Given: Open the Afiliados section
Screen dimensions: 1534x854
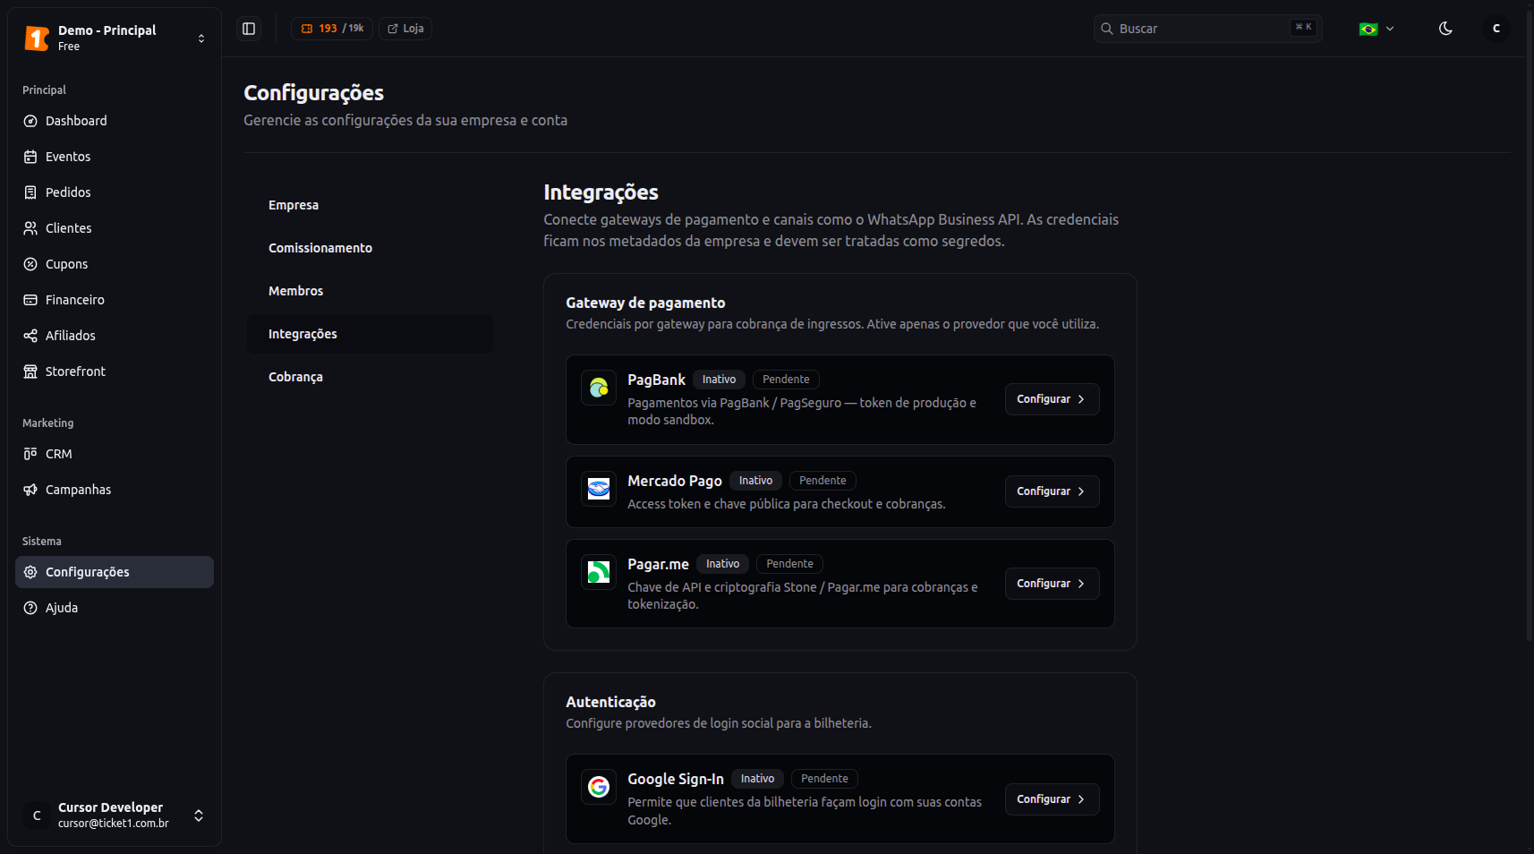Looking at the screenshot, I should tap(115, 336).
